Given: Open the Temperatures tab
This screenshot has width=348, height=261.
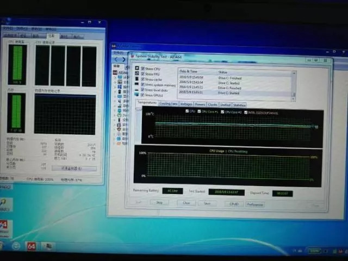Looking at the screenshot, I should click(147, 103).
